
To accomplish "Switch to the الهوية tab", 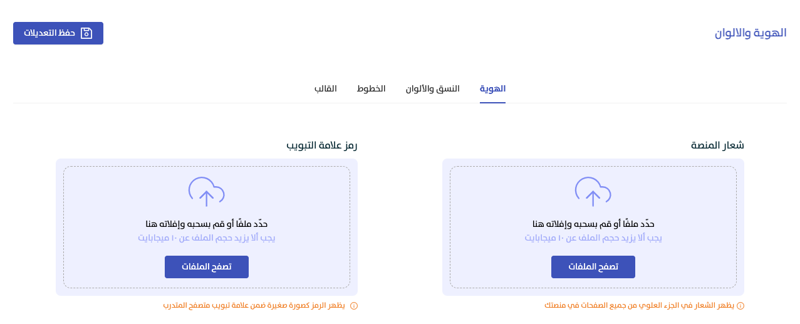I will [492, 89].
